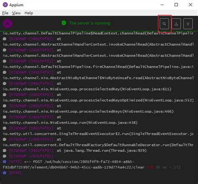Viewport: 198px width, 184px height.
Task: Maximize the Appium window
Action: click(x=176, y=5)
